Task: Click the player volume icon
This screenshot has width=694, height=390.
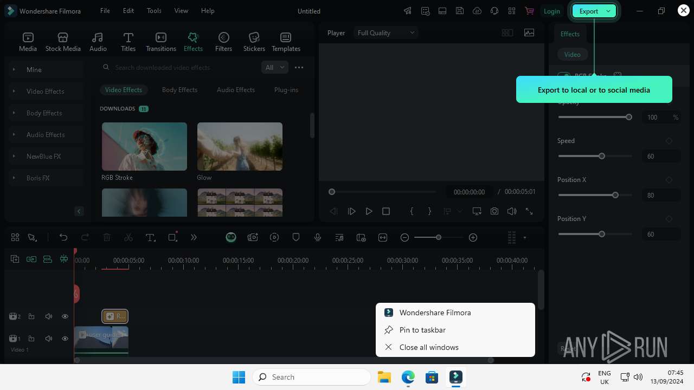Action: click(x=512, y=211)
